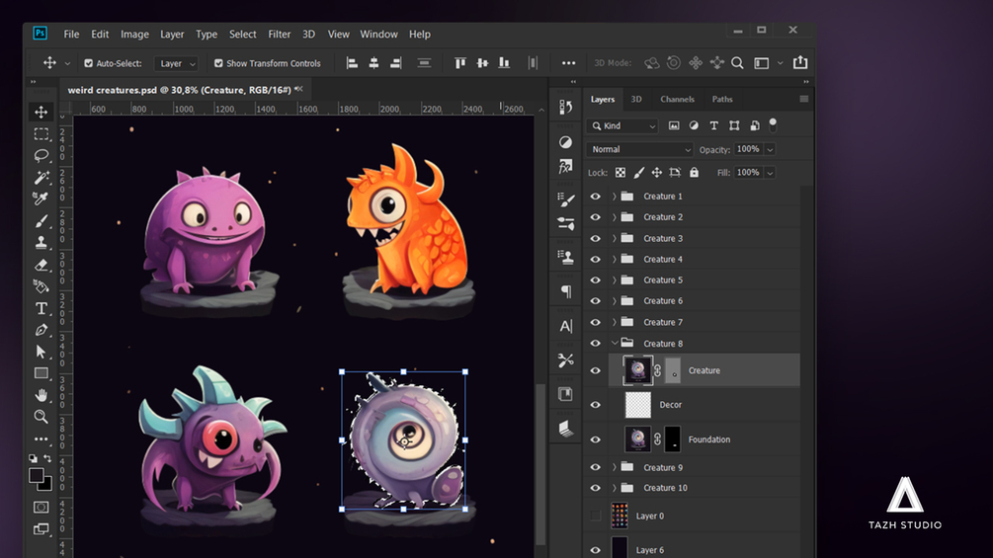The image size is (993, 558).
Task: Click the Creature layer thumbnail
Action: click(x=637, y=370)
